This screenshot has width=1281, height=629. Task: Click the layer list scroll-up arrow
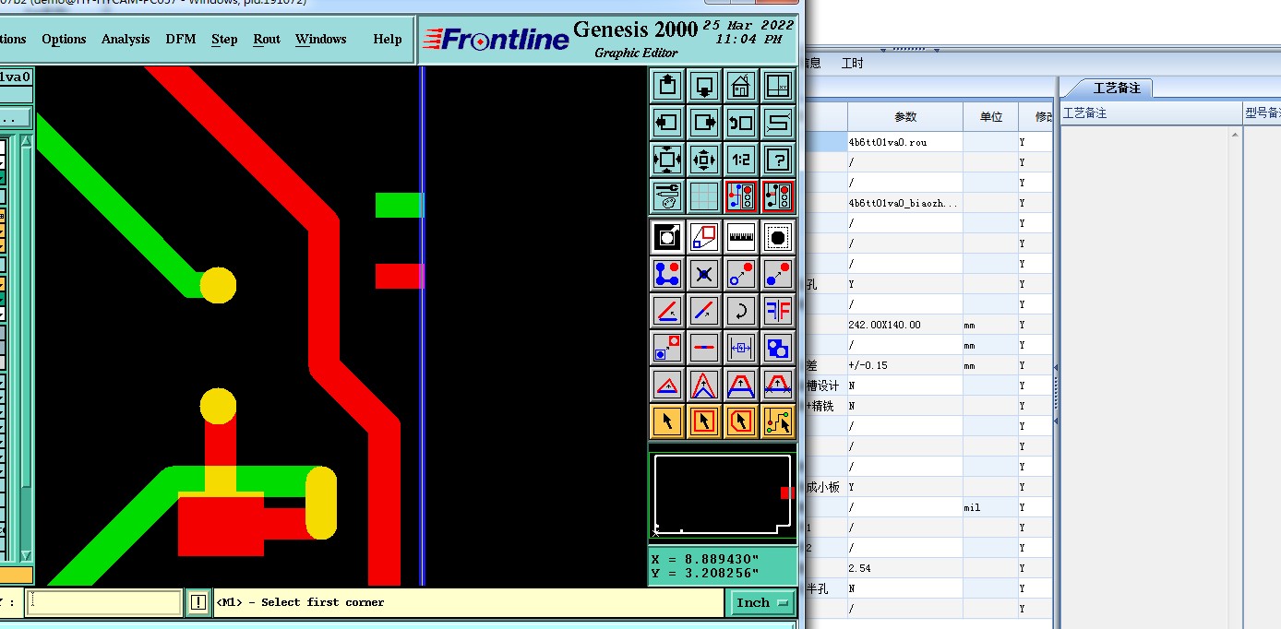26,143
